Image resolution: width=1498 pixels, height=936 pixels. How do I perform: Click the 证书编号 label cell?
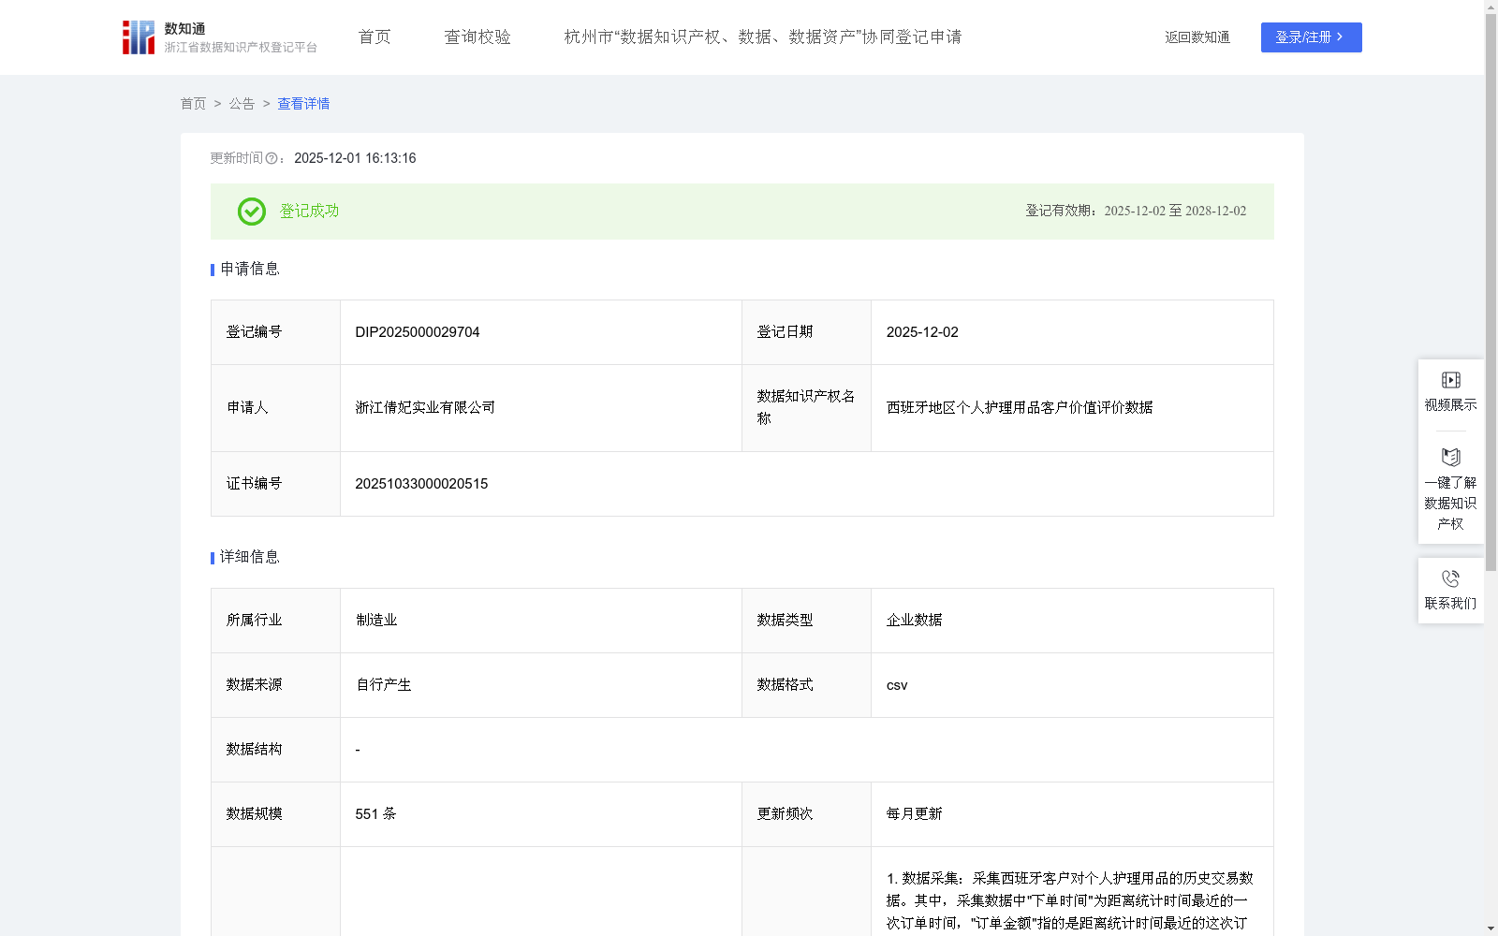[x=275, y=484]
